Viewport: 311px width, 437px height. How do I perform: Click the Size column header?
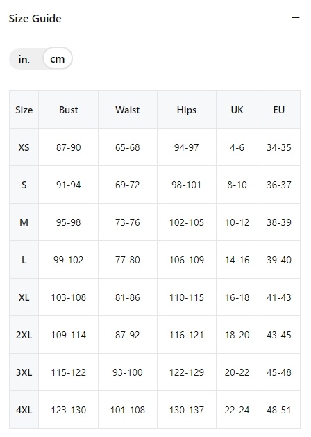pos(24,110)
